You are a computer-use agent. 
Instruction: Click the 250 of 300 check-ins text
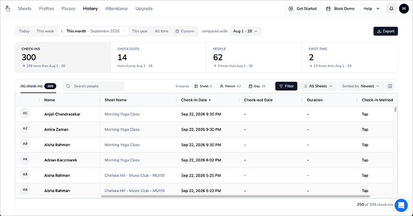[x=375, y=205]
